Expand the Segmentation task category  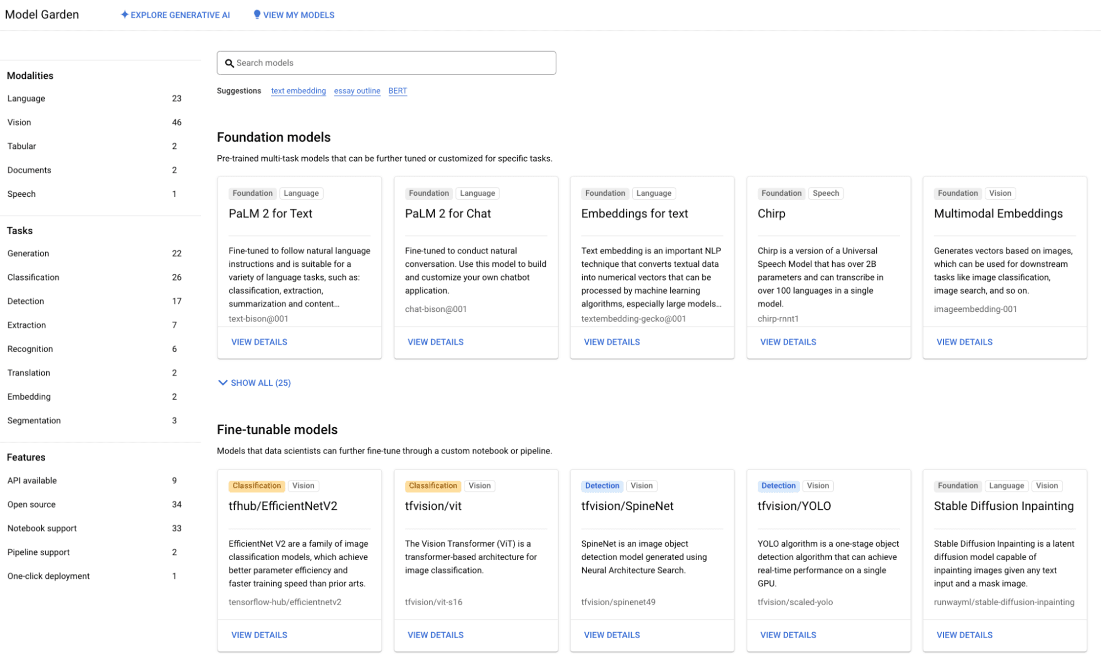[34, 420]
